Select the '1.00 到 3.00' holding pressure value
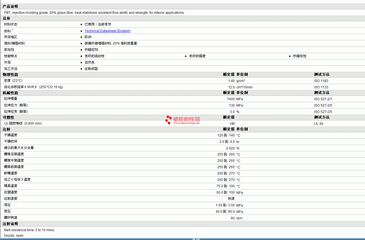 click(x=225, y=205)
